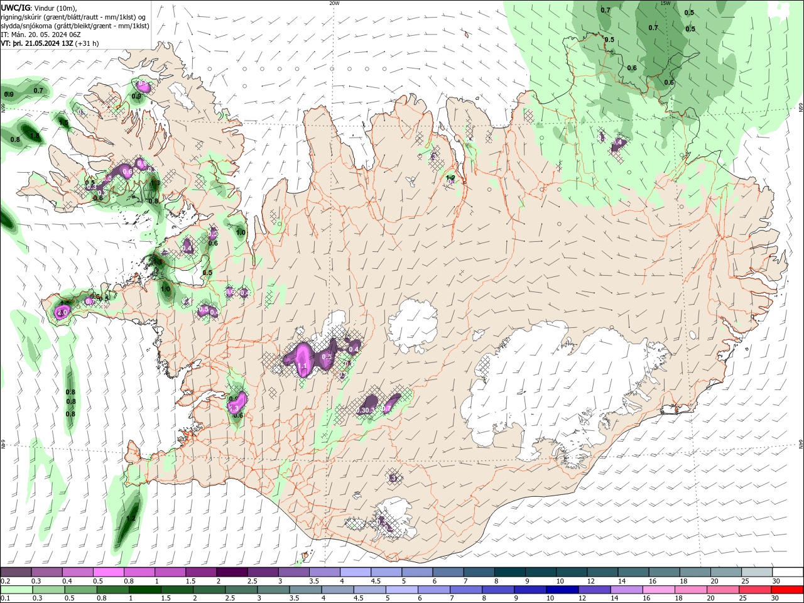This screenshot has width=804, height=603.
Task: Select the 'UWC/IG' title text
Action: 16,8
